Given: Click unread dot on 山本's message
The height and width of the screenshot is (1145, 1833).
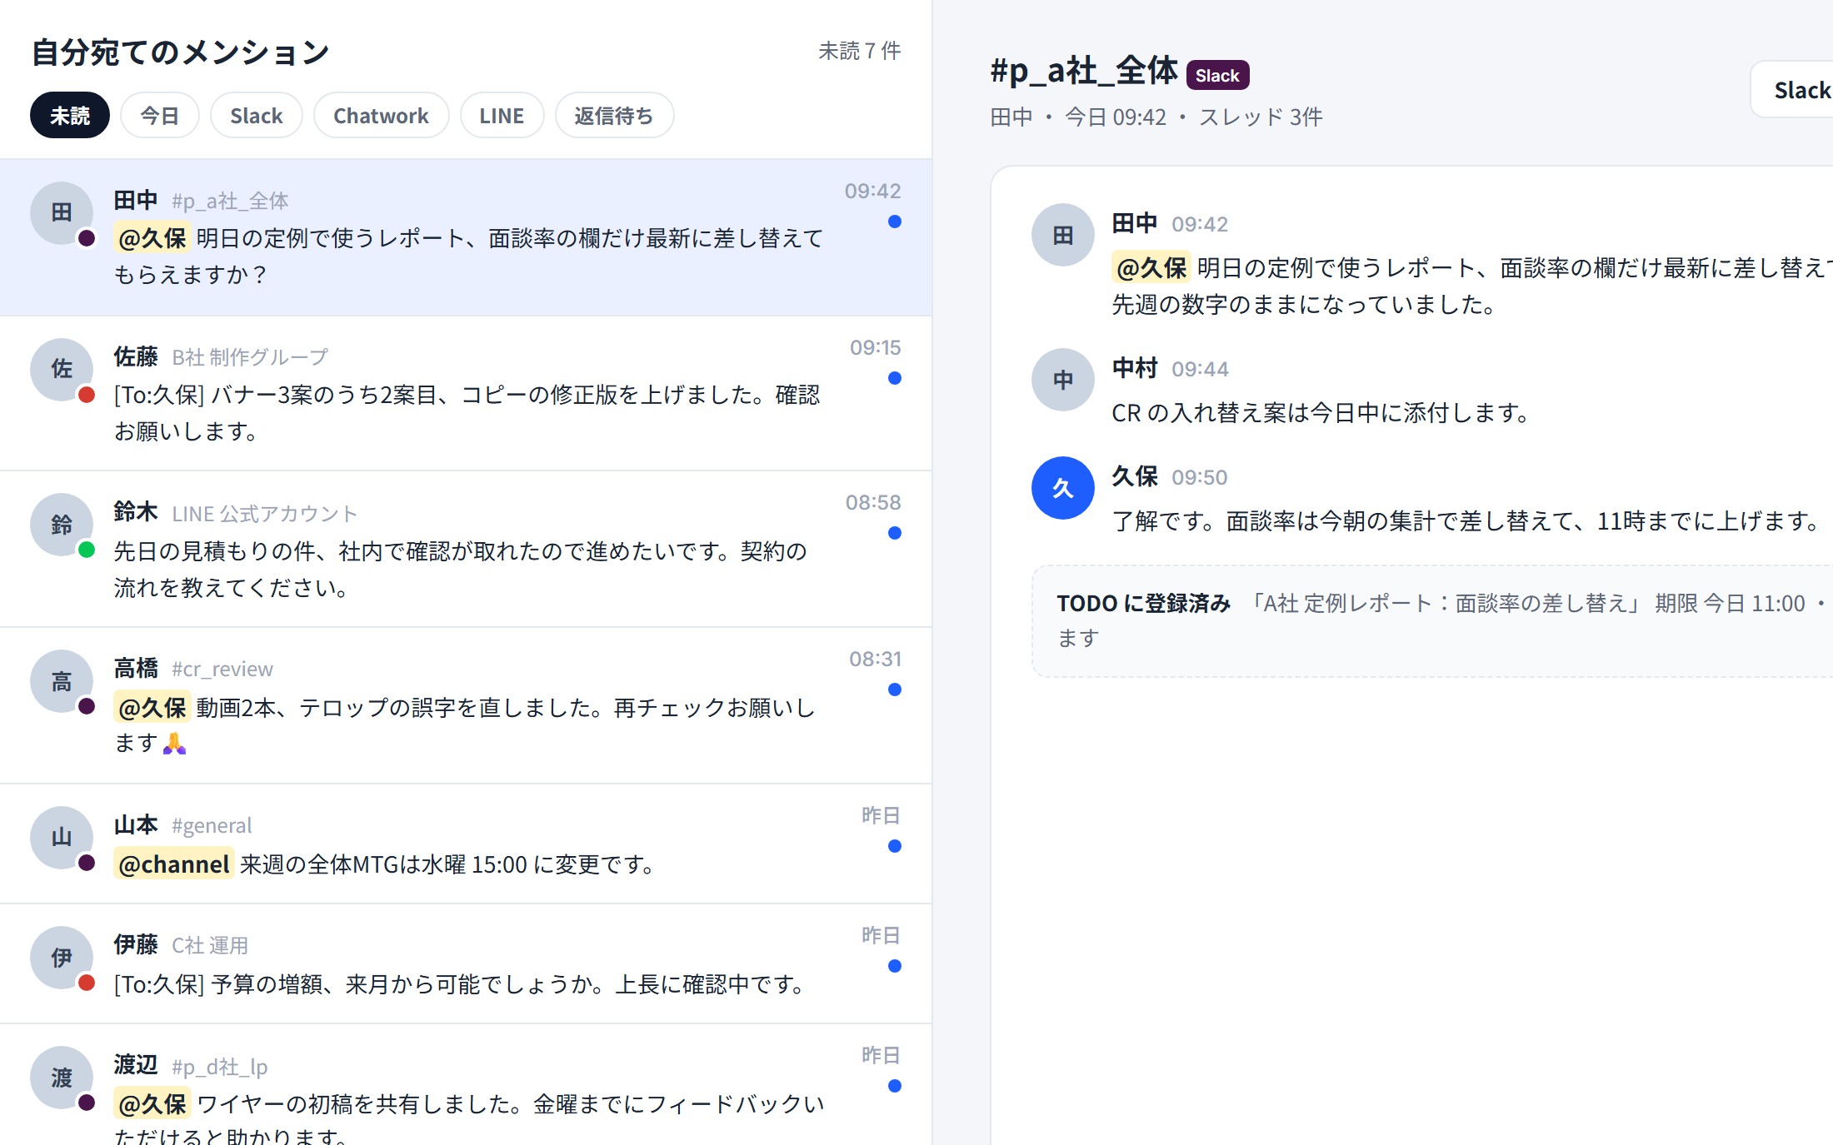Looking at the screenshot, I should coord(895,846).
